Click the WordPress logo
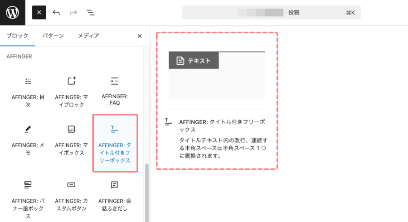The image size is (408, 222). tap(13, 13)
